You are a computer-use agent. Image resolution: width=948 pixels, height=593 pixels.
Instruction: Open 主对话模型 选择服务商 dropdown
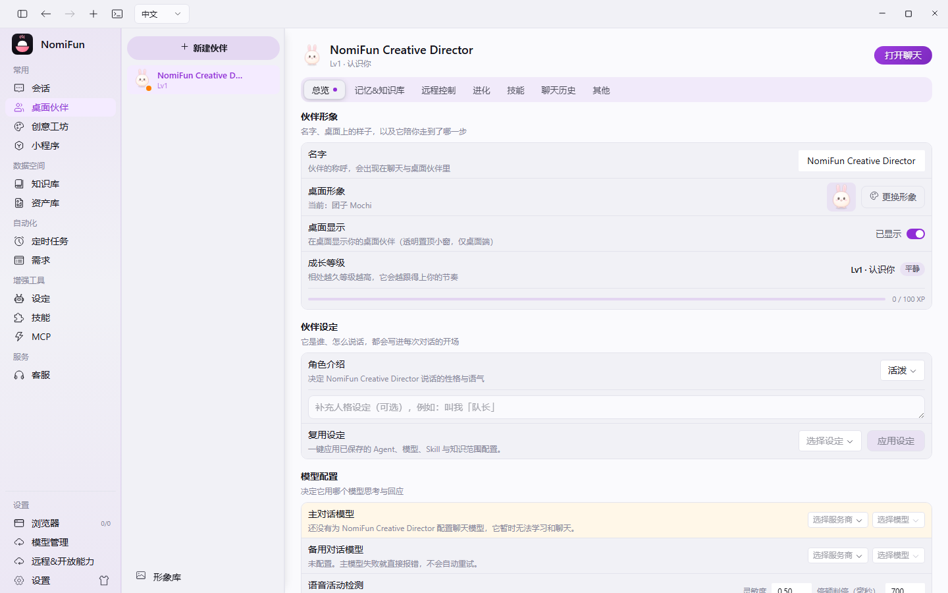click(837, 520)
